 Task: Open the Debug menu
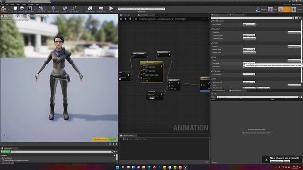[x=24, y=4]
